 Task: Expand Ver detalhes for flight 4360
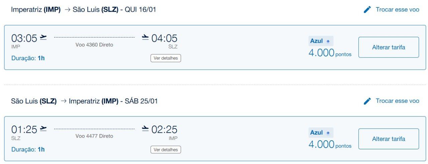(166, 58)
